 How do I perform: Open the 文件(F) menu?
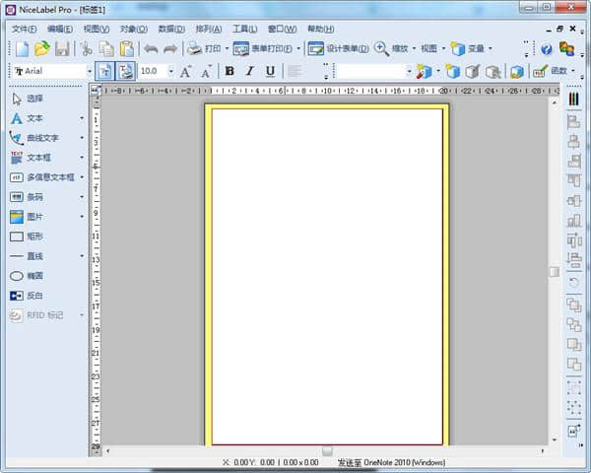point(25,29)
